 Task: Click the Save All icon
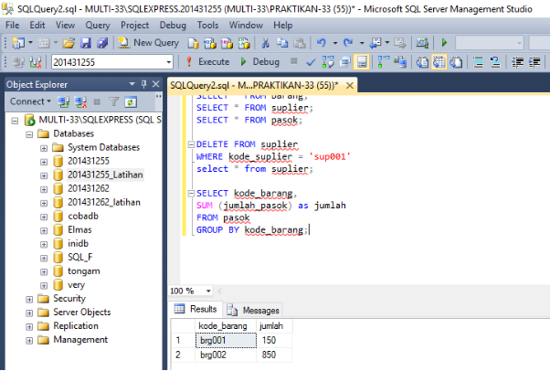102,43
